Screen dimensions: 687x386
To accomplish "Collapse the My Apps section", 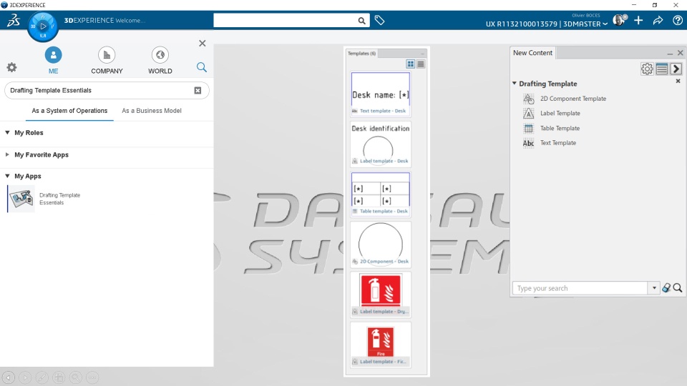I will 7,176.
